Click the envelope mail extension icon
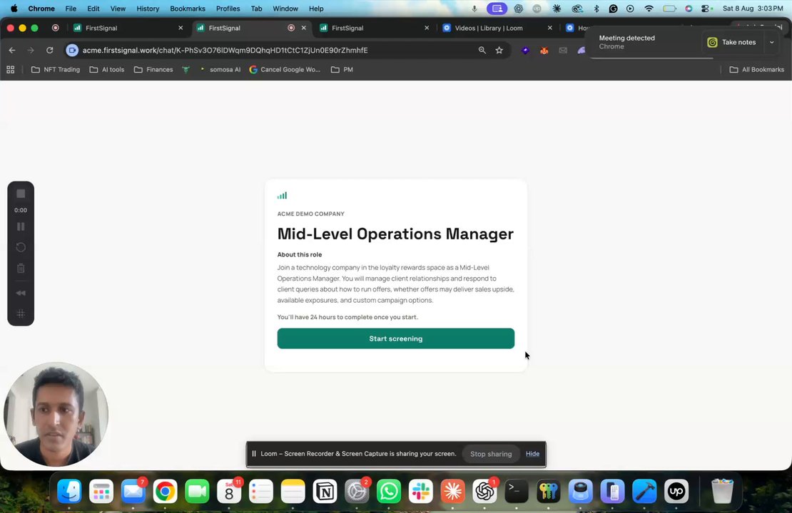The image size is (792, 513). point(563,50)
